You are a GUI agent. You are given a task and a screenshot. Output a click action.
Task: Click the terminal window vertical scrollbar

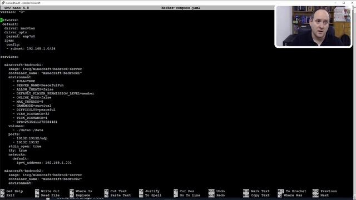[x=355, y=102]
